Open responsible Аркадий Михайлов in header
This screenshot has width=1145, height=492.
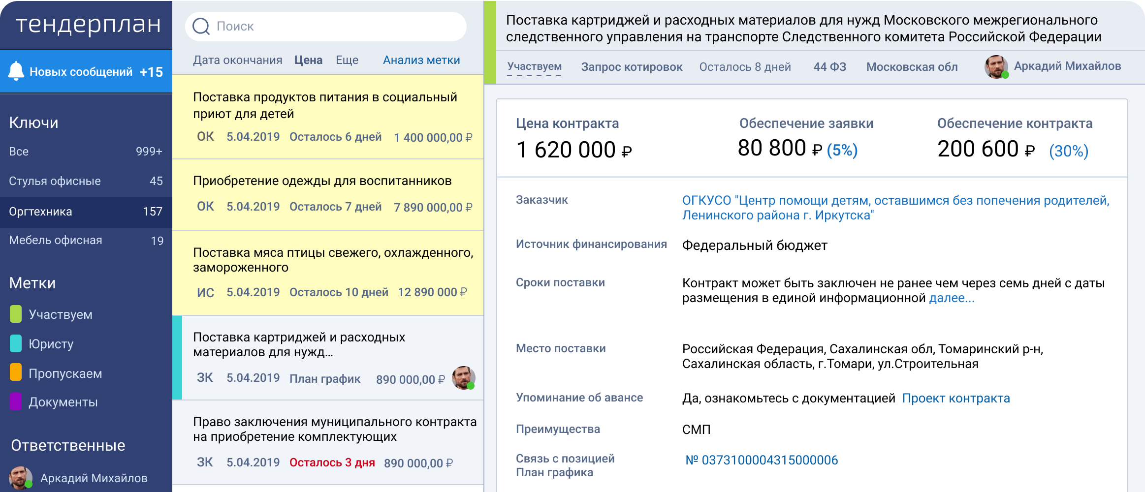pos(1068,66)
